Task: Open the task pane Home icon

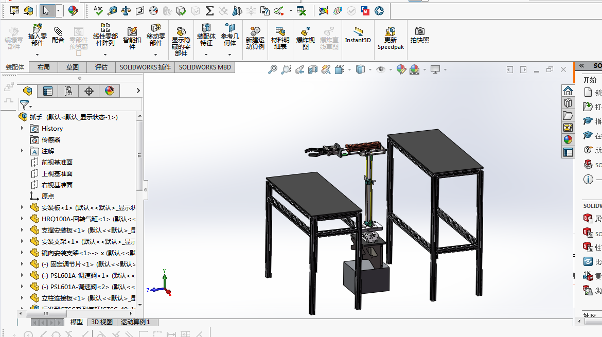Action: [568, 91]
